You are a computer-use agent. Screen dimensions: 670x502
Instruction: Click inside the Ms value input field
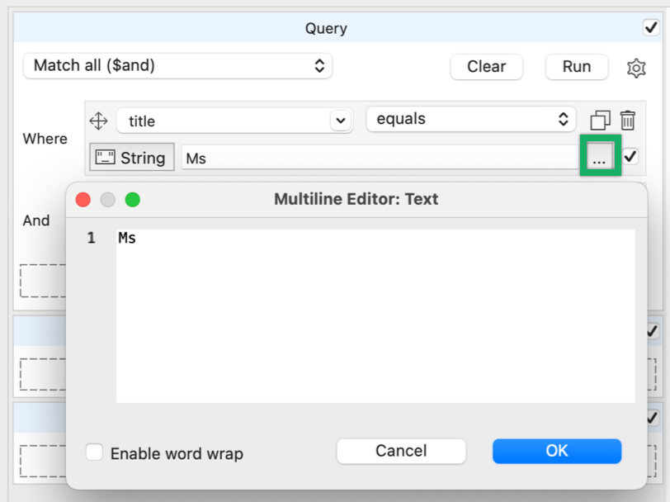point(330,157)
